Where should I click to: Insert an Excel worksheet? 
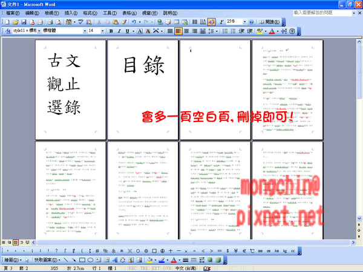click(185, 22)
